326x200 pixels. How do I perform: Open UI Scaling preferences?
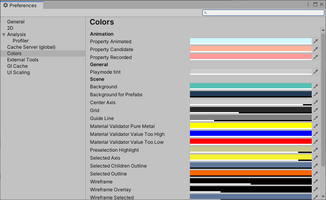click(x=18, y=72)
